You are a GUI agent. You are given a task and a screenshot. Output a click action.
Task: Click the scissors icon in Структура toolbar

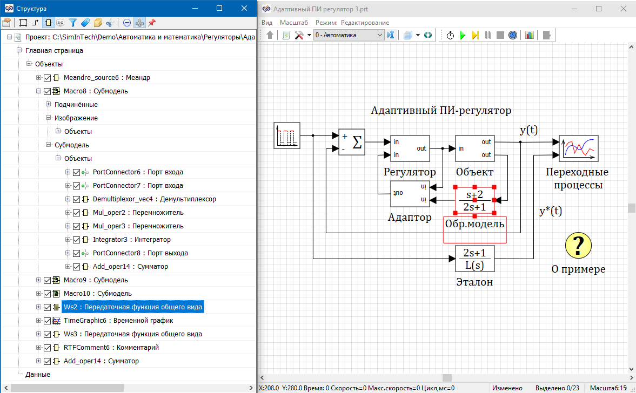(x=110, y=23)
